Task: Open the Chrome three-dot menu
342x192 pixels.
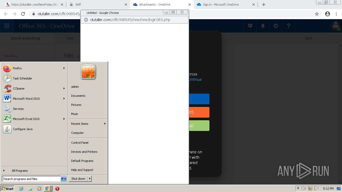Action: point(336,14)
